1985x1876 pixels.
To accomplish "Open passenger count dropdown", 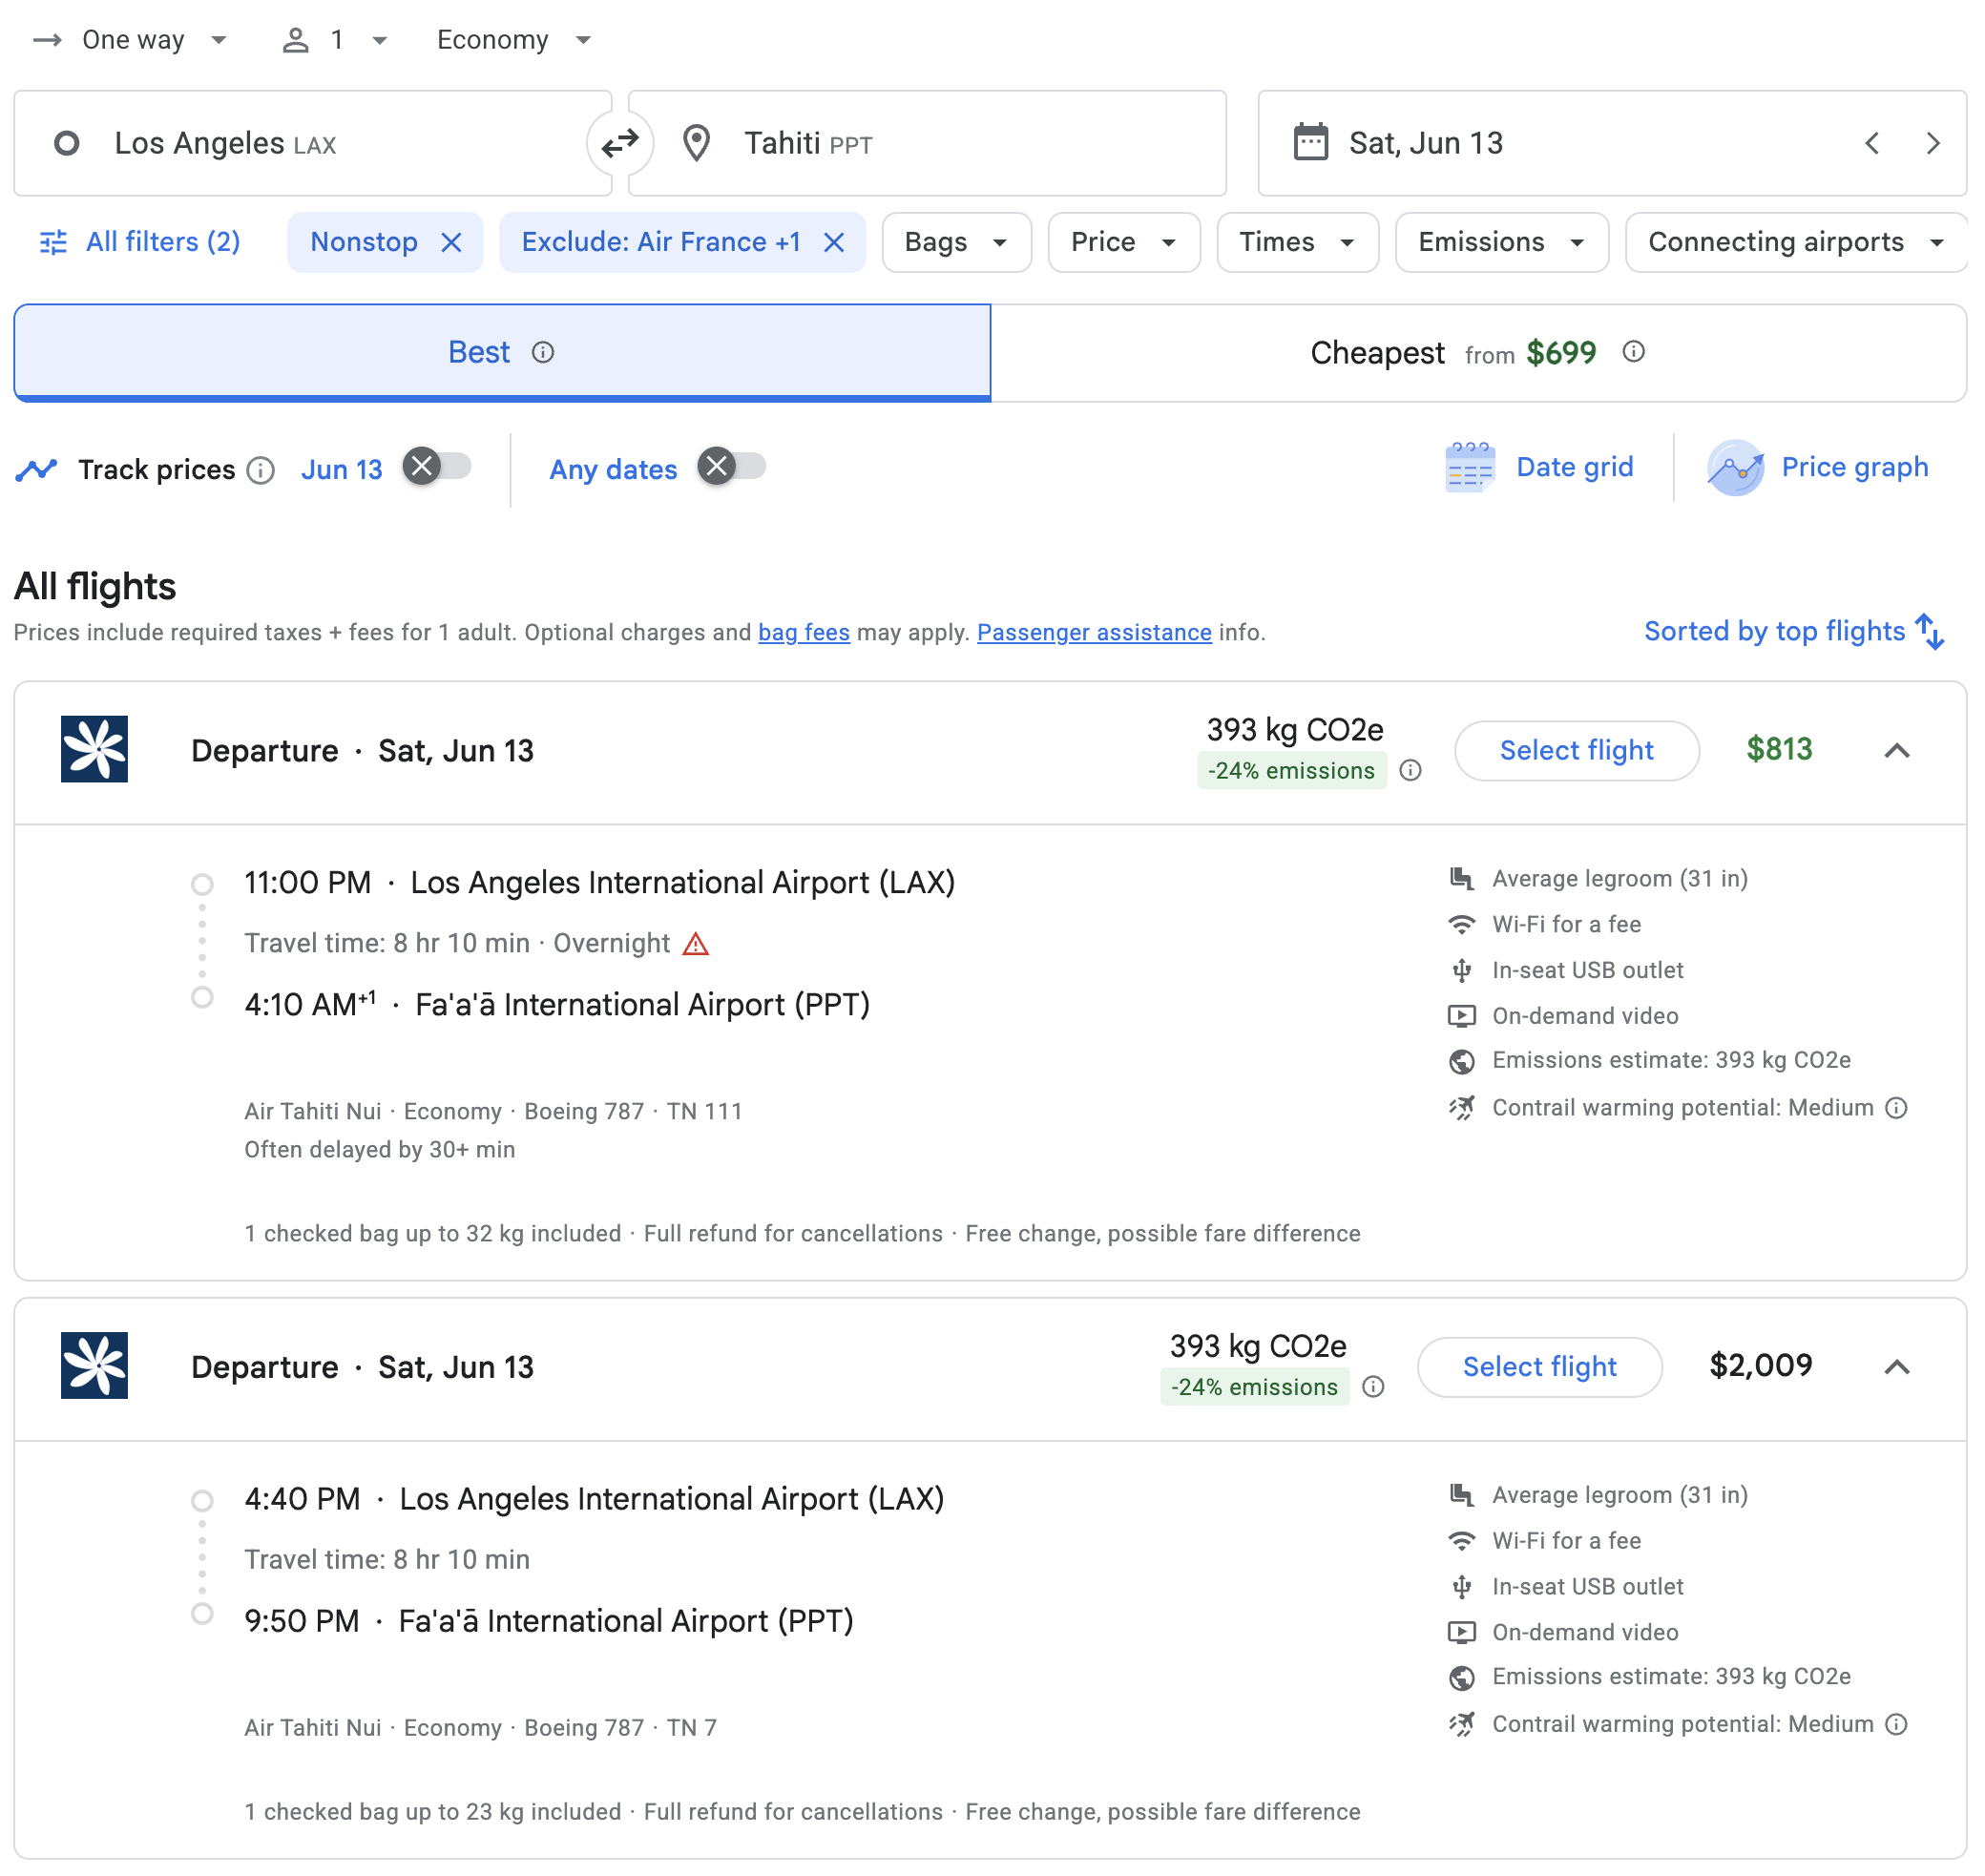I will (x=336, y=40).
